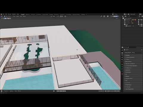Switch to the Shading workspace tab
The width and height of the screenshot is (143, 107).
click(51, 15)
